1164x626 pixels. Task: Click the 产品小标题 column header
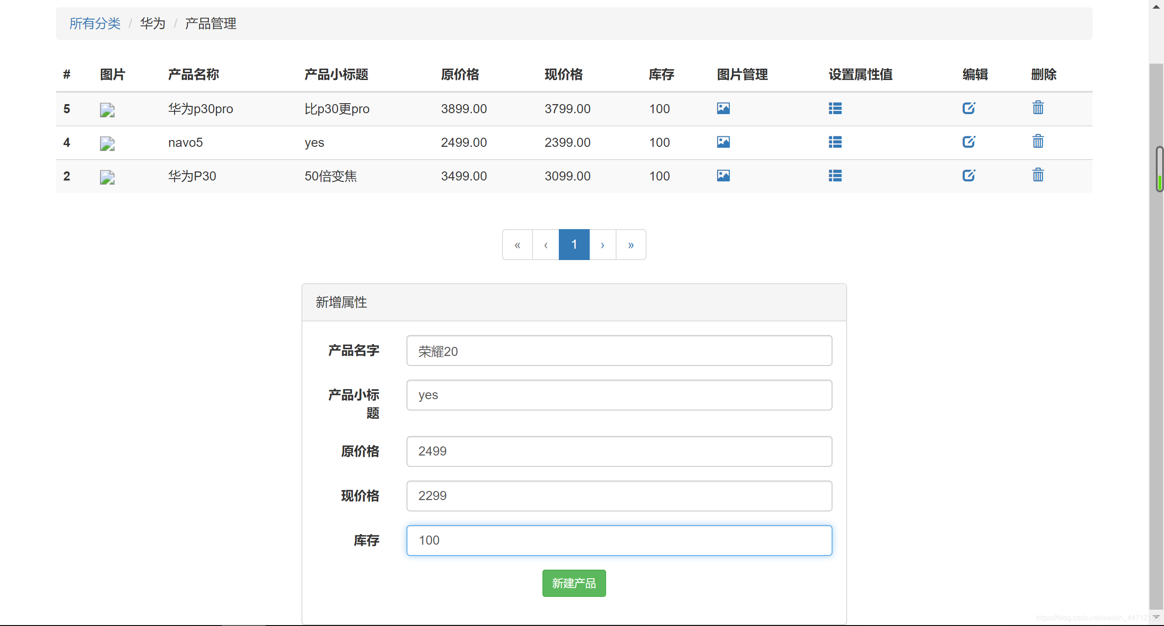336,74
